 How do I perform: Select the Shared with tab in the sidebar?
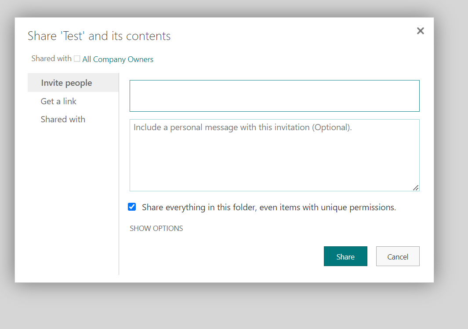(x=63, y=120)
